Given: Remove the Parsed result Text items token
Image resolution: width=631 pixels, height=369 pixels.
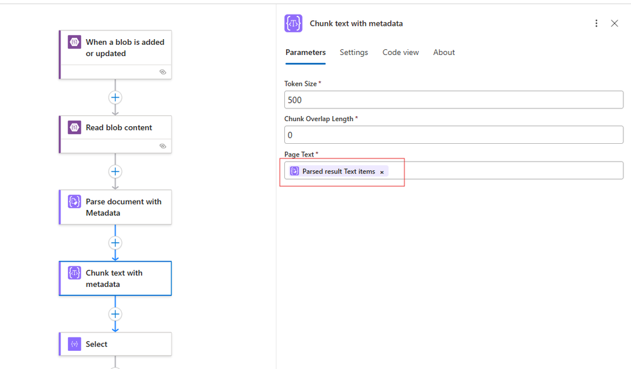Looking at the screenshot, I should point(382,172).
